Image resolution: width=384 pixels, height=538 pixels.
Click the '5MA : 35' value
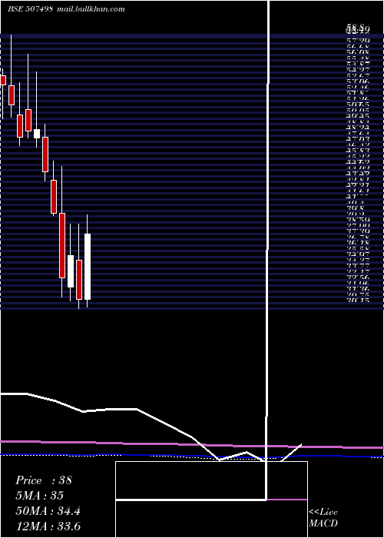[40, 496]
